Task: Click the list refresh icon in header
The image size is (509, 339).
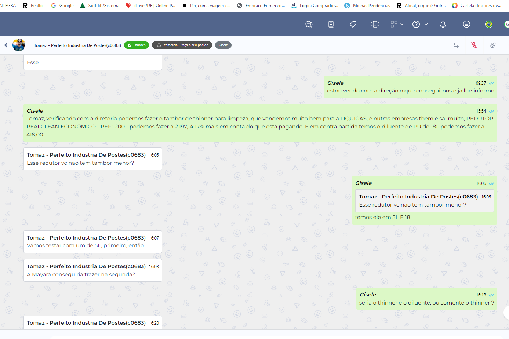Action: (466, 24)
